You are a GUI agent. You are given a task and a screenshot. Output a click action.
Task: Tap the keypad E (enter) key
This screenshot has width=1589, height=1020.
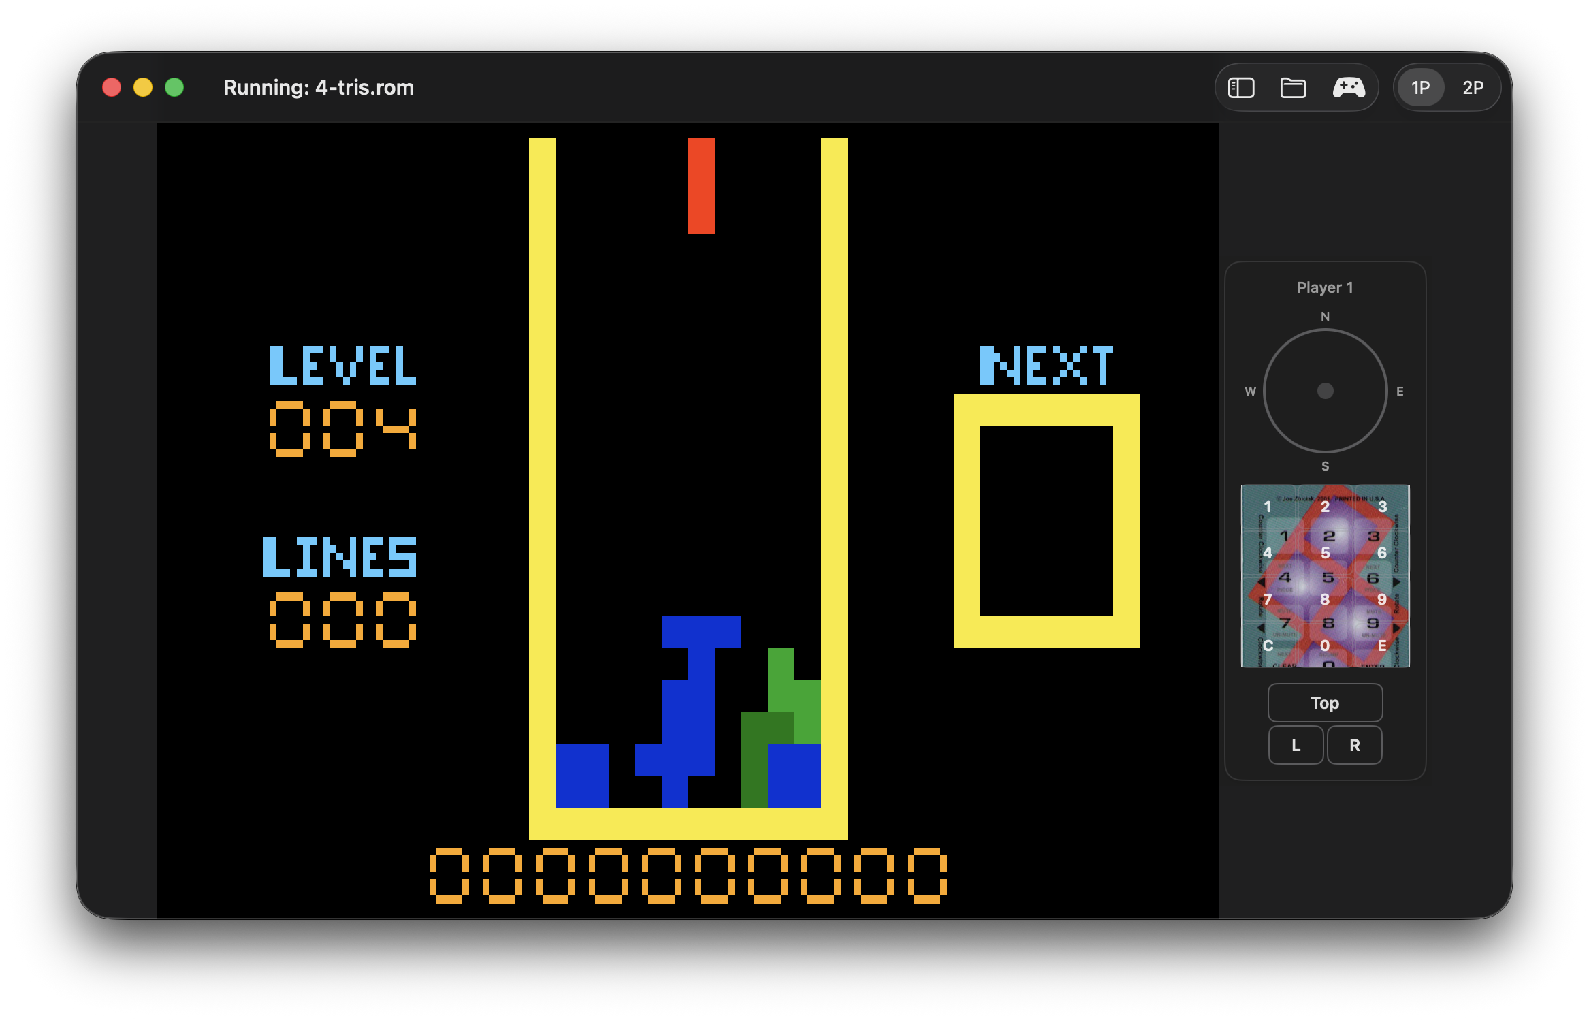1382,646
